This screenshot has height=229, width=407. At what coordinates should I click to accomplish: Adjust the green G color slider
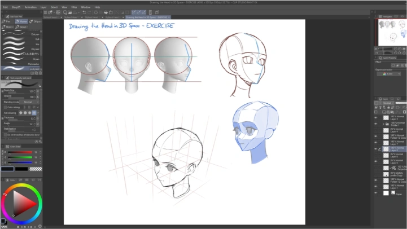20,157
